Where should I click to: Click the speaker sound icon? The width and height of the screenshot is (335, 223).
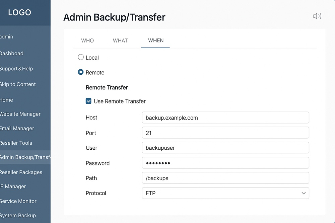(317, 16)
